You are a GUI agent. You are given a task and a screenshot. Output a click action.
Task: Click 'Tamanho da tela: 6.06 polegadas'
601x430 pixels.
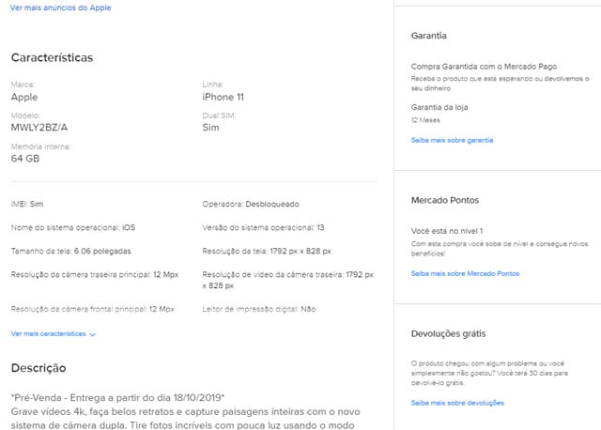[71, 252]
